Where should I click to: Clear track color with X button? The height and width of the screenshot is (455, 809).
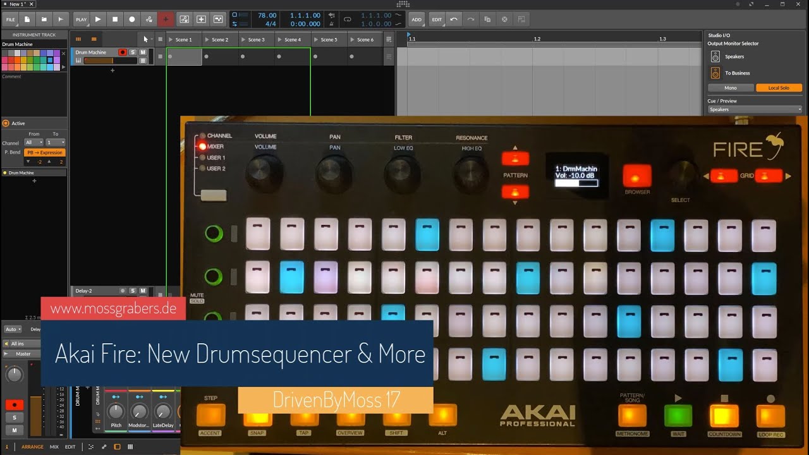(x=63, y=53)
